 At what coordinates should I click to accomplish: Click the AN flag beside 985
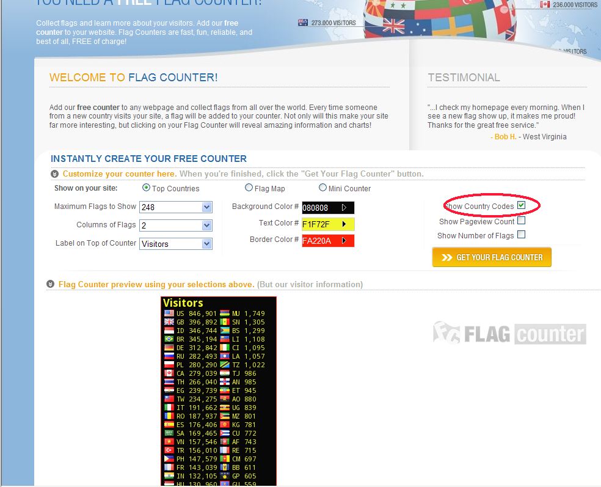225,382
